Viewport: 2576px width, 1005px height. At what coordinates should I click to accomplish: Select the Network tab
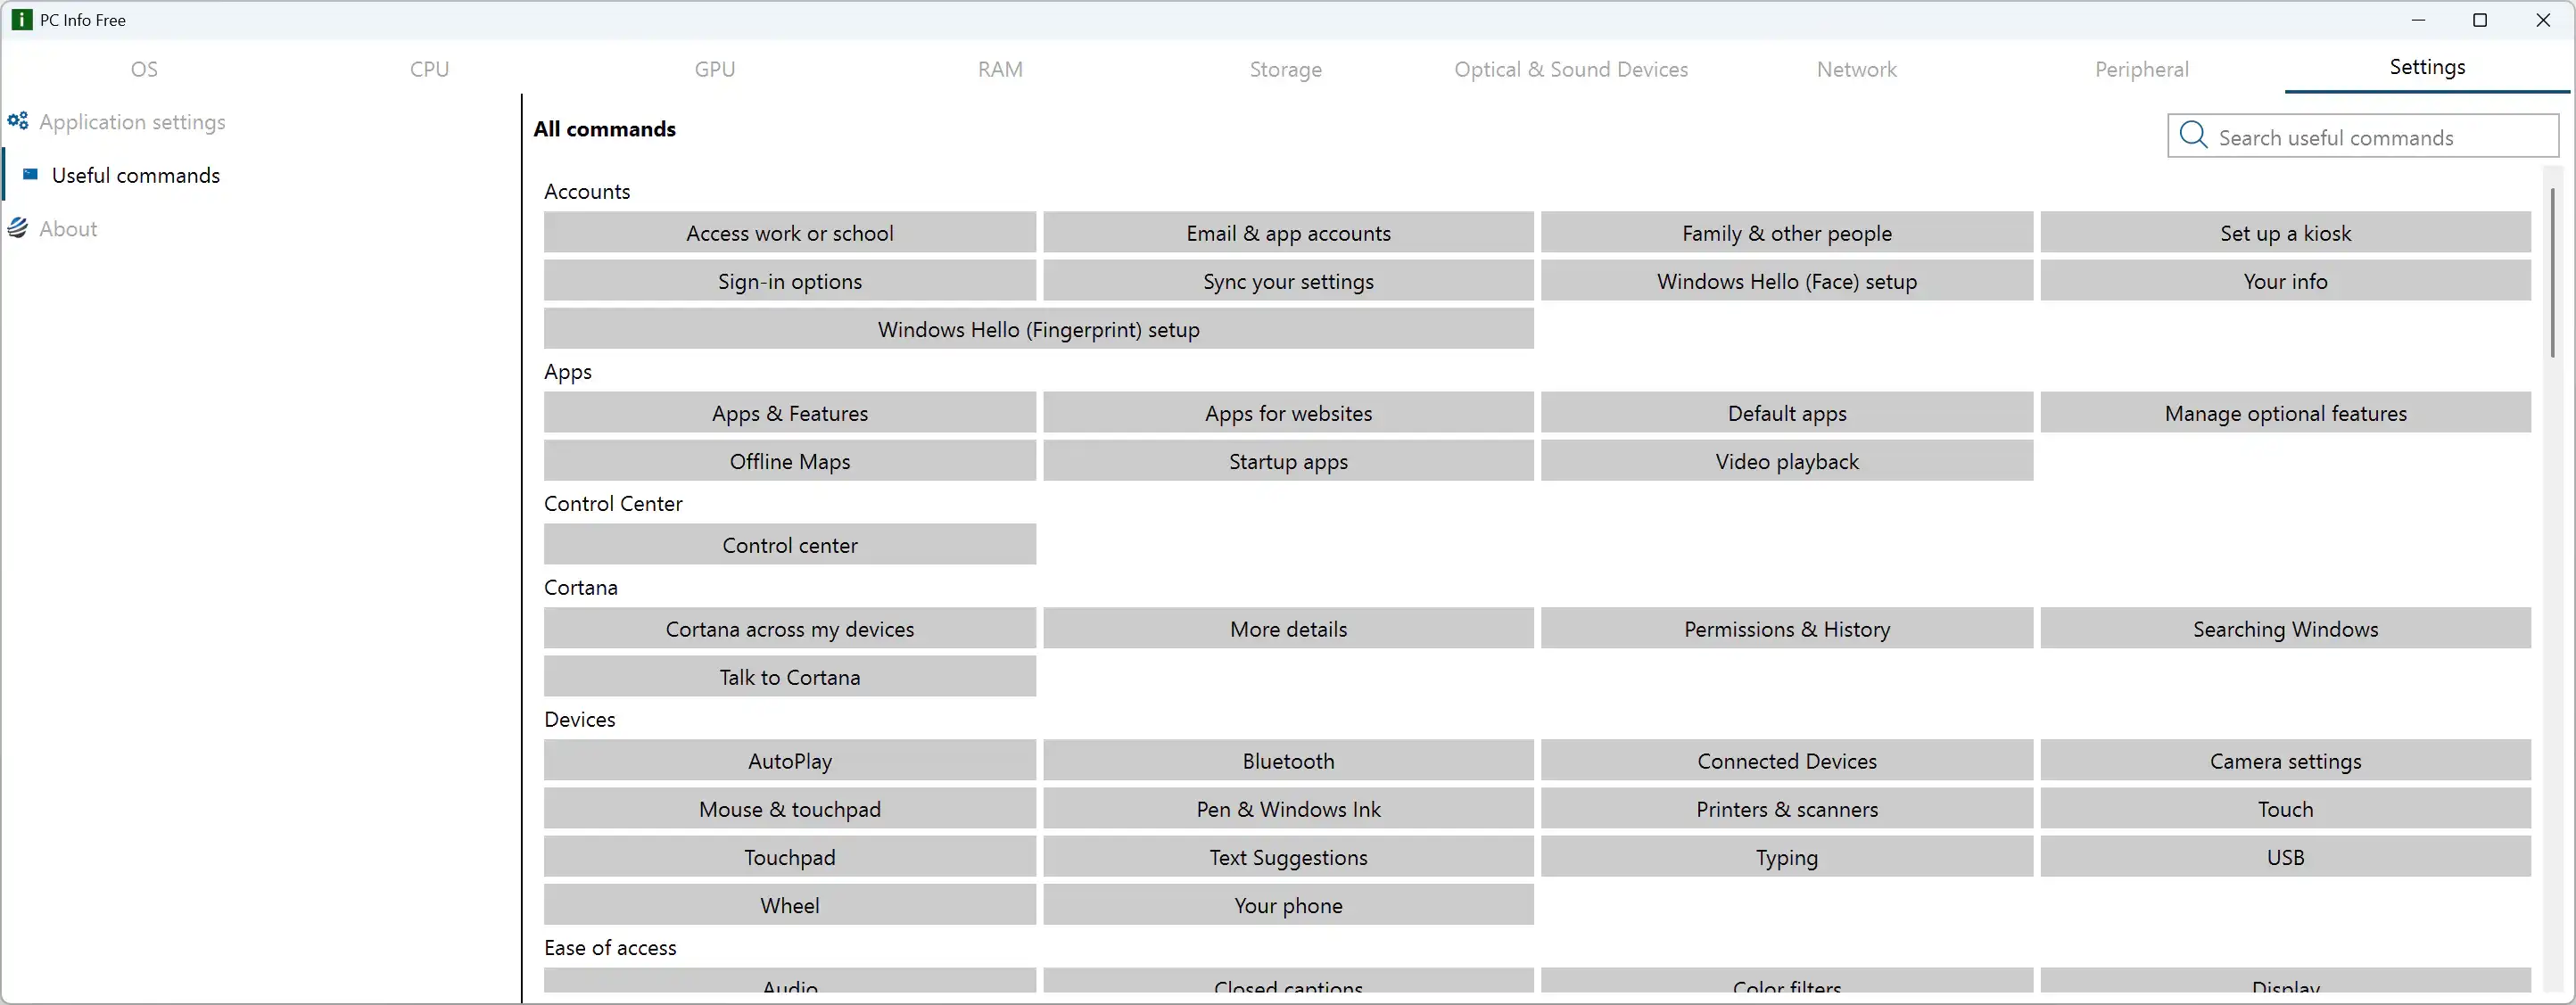1856,69
